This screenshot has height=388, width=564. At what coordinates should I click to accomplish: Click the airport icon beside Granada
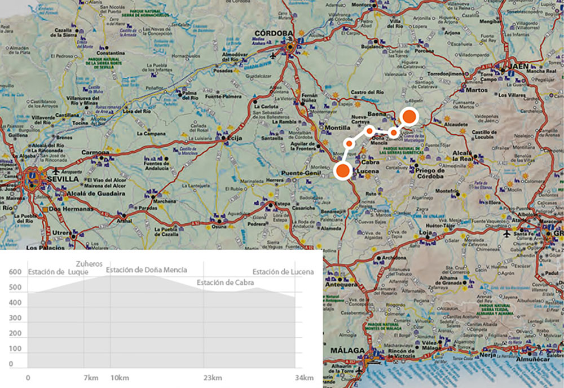coord(507,234)
